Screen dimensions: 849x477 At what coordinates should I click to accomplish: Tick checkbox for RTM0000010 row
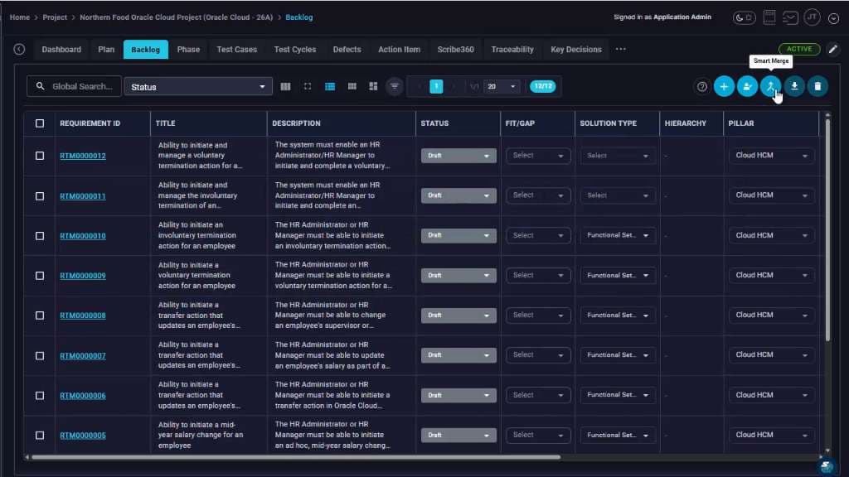(x=40, y=236)
